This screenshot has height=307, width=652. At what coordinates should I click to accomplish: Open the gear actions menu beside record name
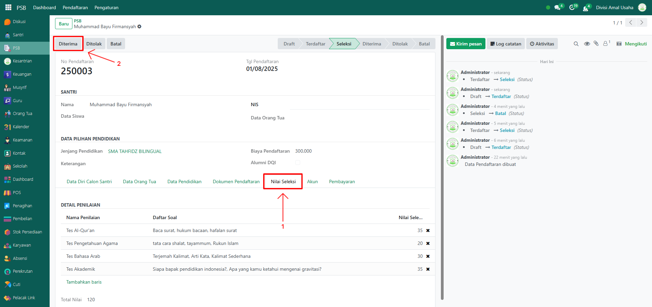click(139, 26)
